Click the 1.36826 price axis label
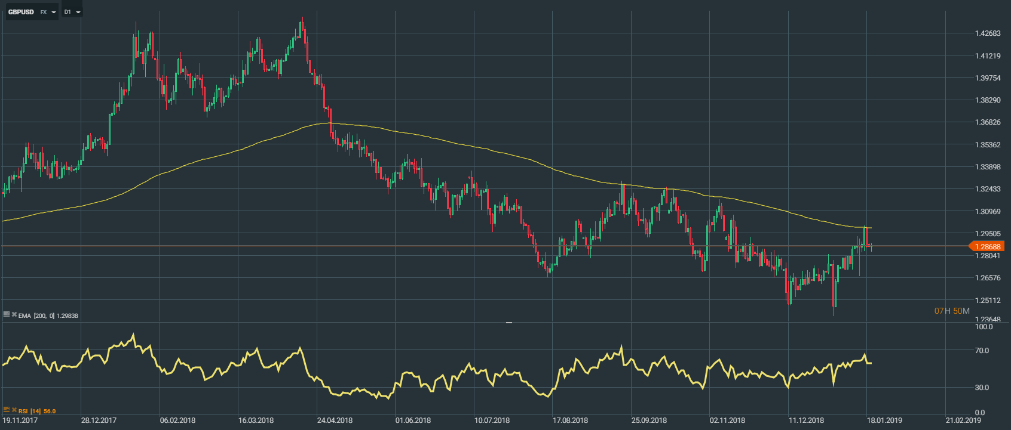This screenshot has height=430, width=1011. (x=988, y=122)
